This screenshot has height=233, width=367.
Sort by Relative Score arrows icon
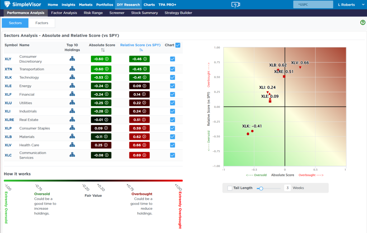click(x=141, y=50)
